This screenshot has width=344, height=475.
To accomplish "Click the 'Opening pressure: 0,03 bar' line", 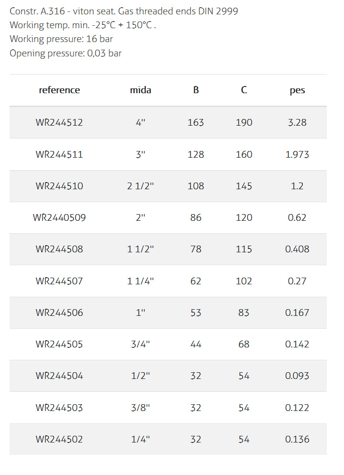I will click(x=65, y=53).
